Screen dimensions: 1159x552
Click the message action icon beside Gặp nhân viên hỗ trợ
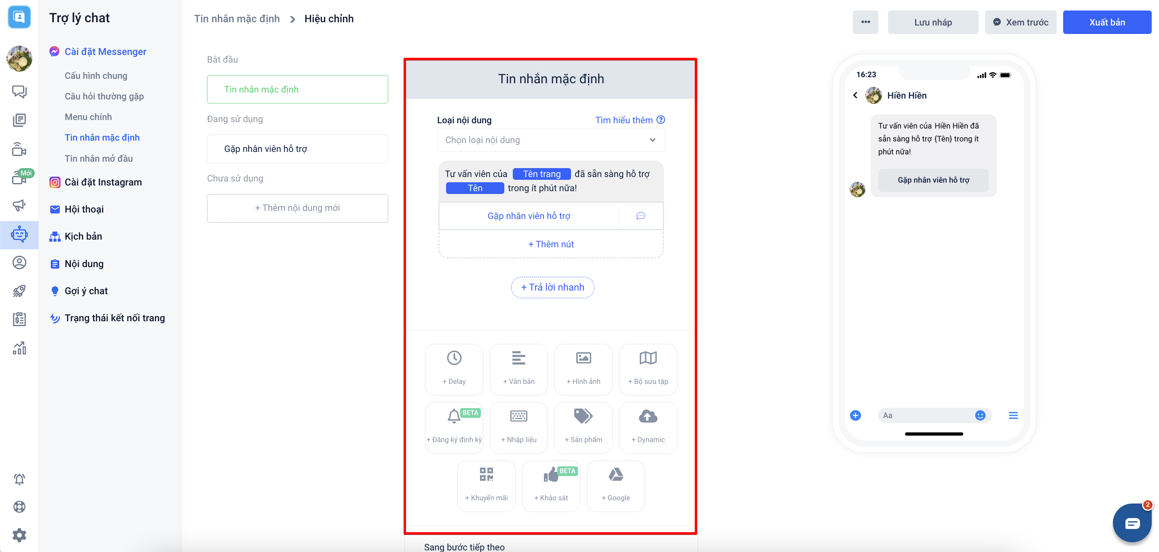point(640,216)
